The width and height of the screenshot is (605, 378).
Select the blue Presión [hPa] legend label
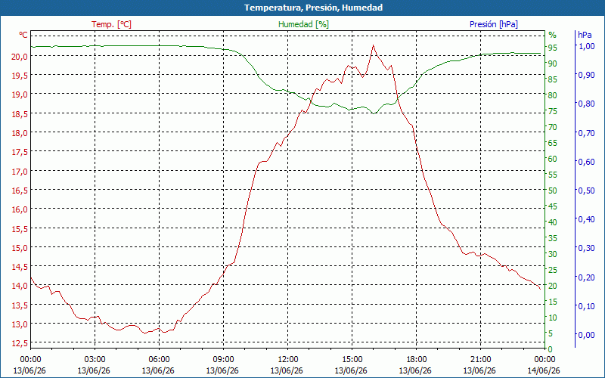tap(494, 24)
